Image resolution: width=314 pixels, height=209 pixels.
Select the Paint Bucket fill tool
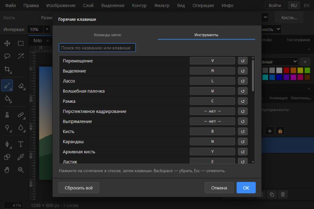pos(7,99)
